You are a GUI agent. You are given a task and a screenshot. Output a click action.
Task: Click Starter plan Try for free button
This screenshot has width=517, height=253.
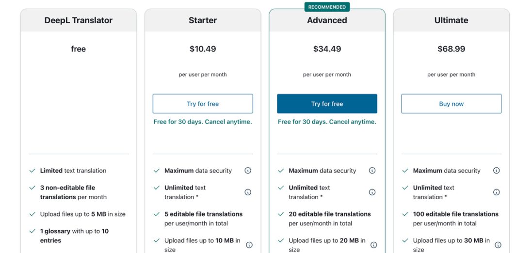pyautogui.click(x=203, y=104)
